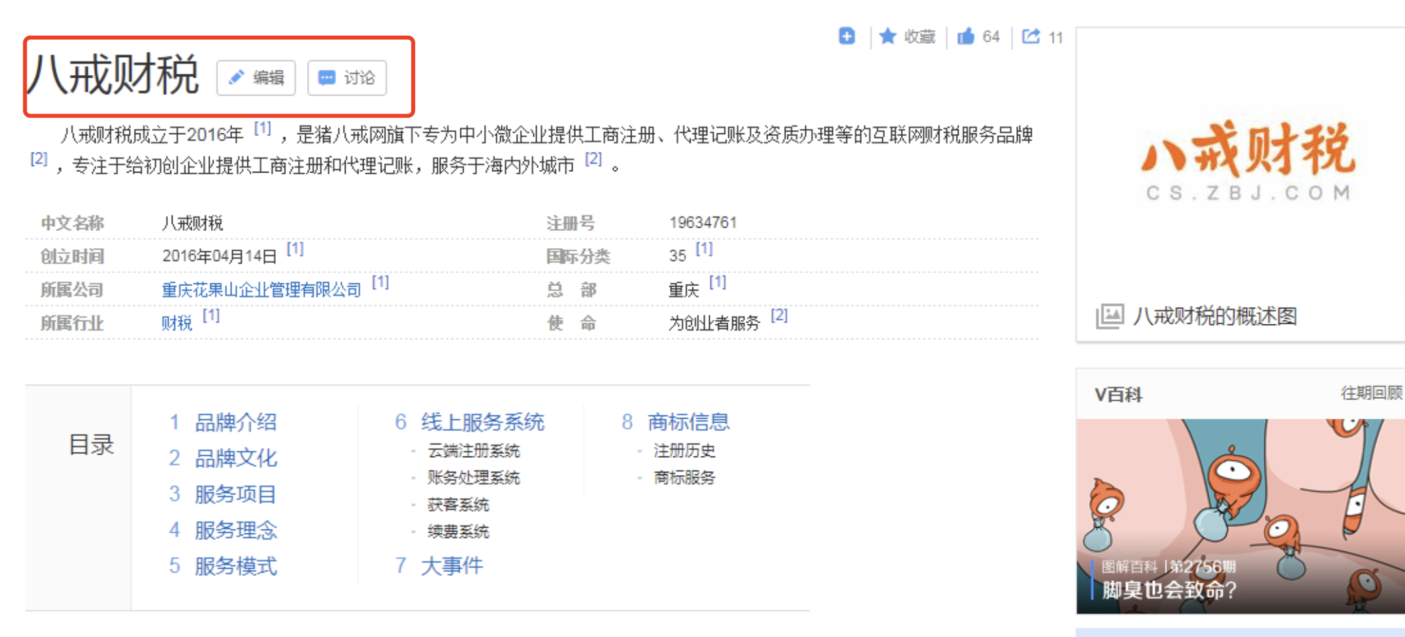Open the 脚臭也会致命 article thumbnail
The image size is (1405, 637).
click(1239, 516)
